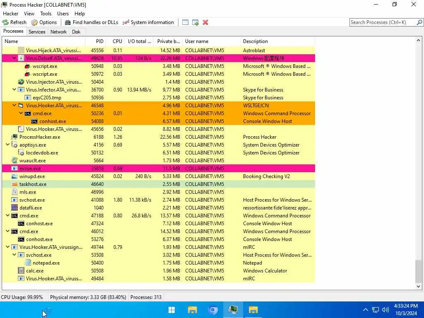Sort by the PID column header

tap(96, 41)
